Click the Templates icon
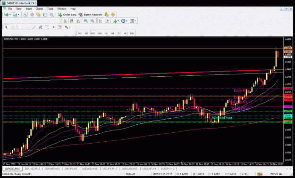Screen dimensions: 295x178 coord(132,21)
